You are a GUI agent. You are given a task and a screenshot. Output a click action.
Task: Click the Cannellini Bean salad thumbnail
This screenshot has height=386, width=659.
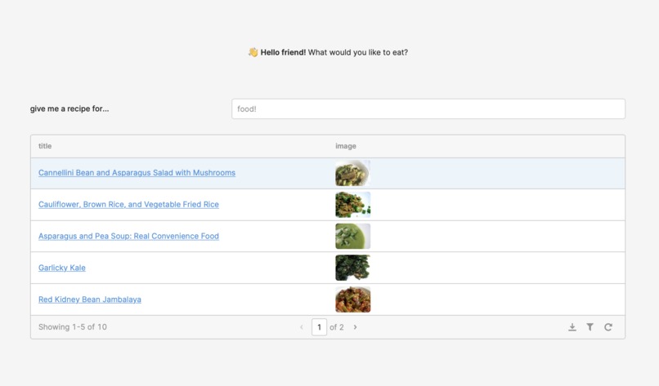352,173
